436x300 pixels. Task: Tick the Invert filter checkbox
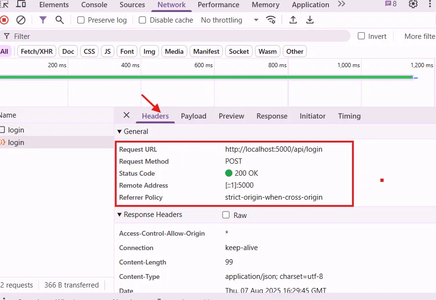tap(361, 36)
